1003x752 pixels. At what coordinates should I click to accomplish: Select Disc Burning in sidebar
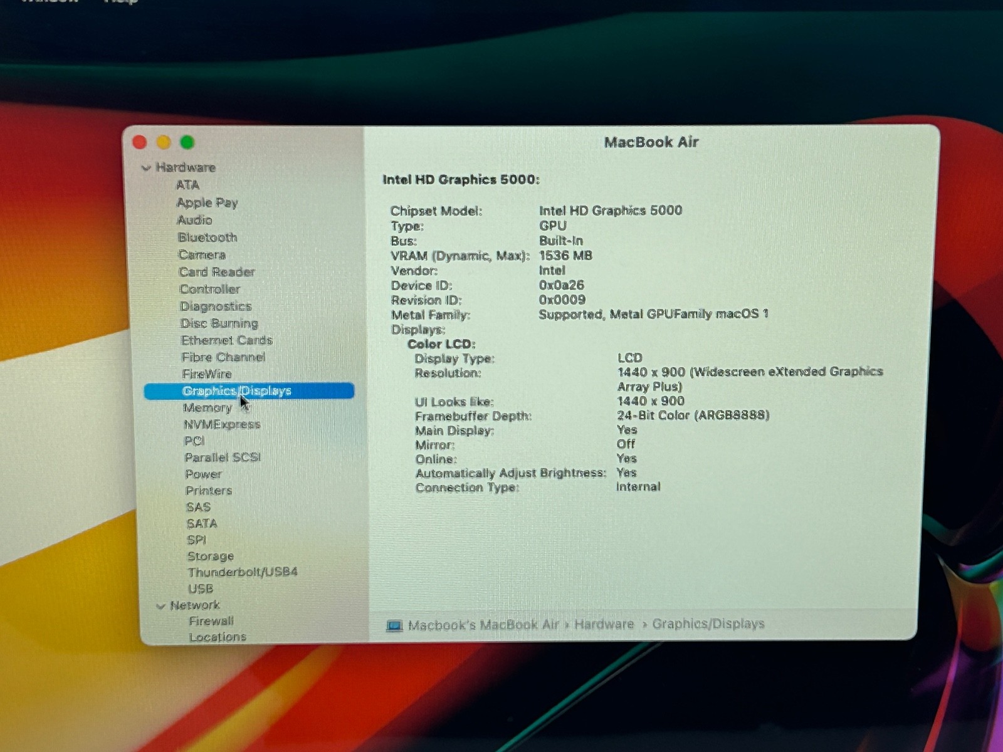219,323
